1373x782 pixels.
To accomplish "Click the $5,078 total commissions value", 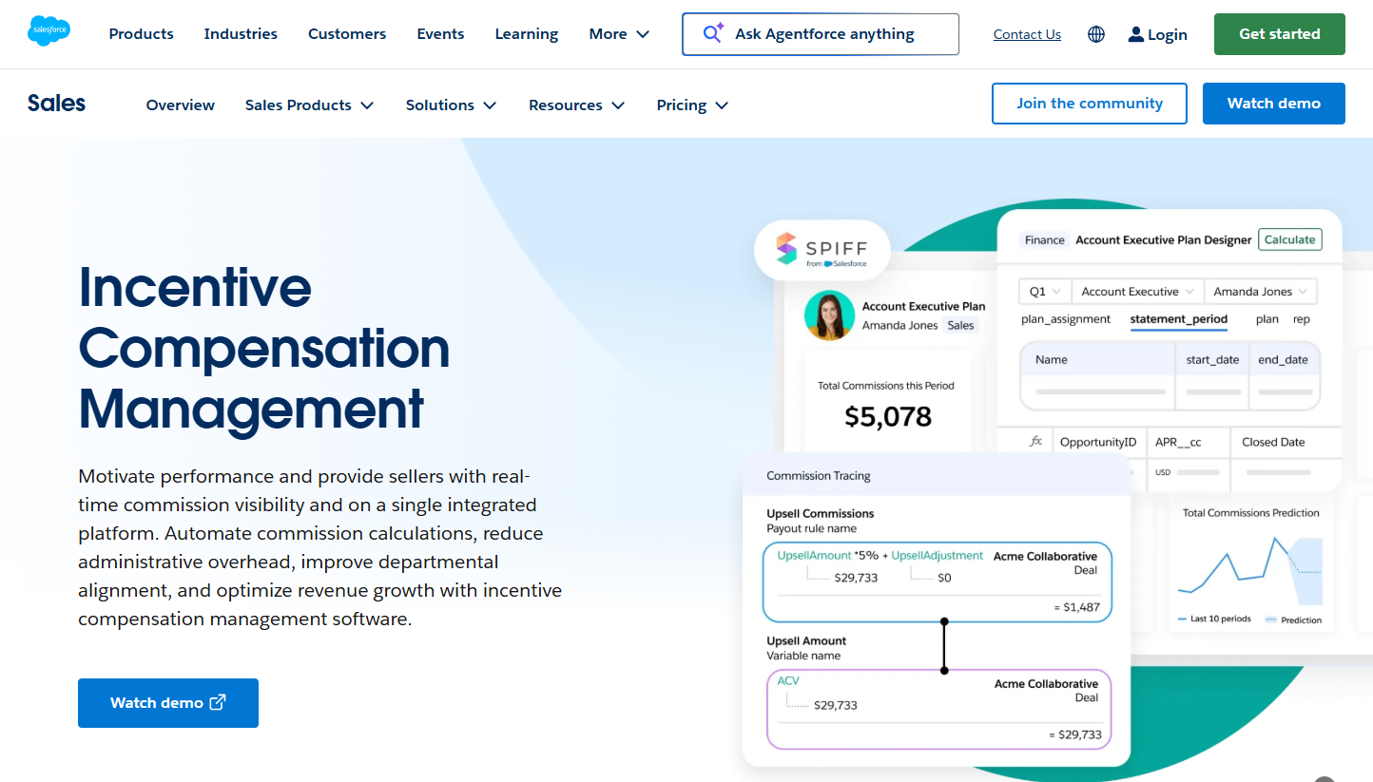I will (x=888, y=417).
